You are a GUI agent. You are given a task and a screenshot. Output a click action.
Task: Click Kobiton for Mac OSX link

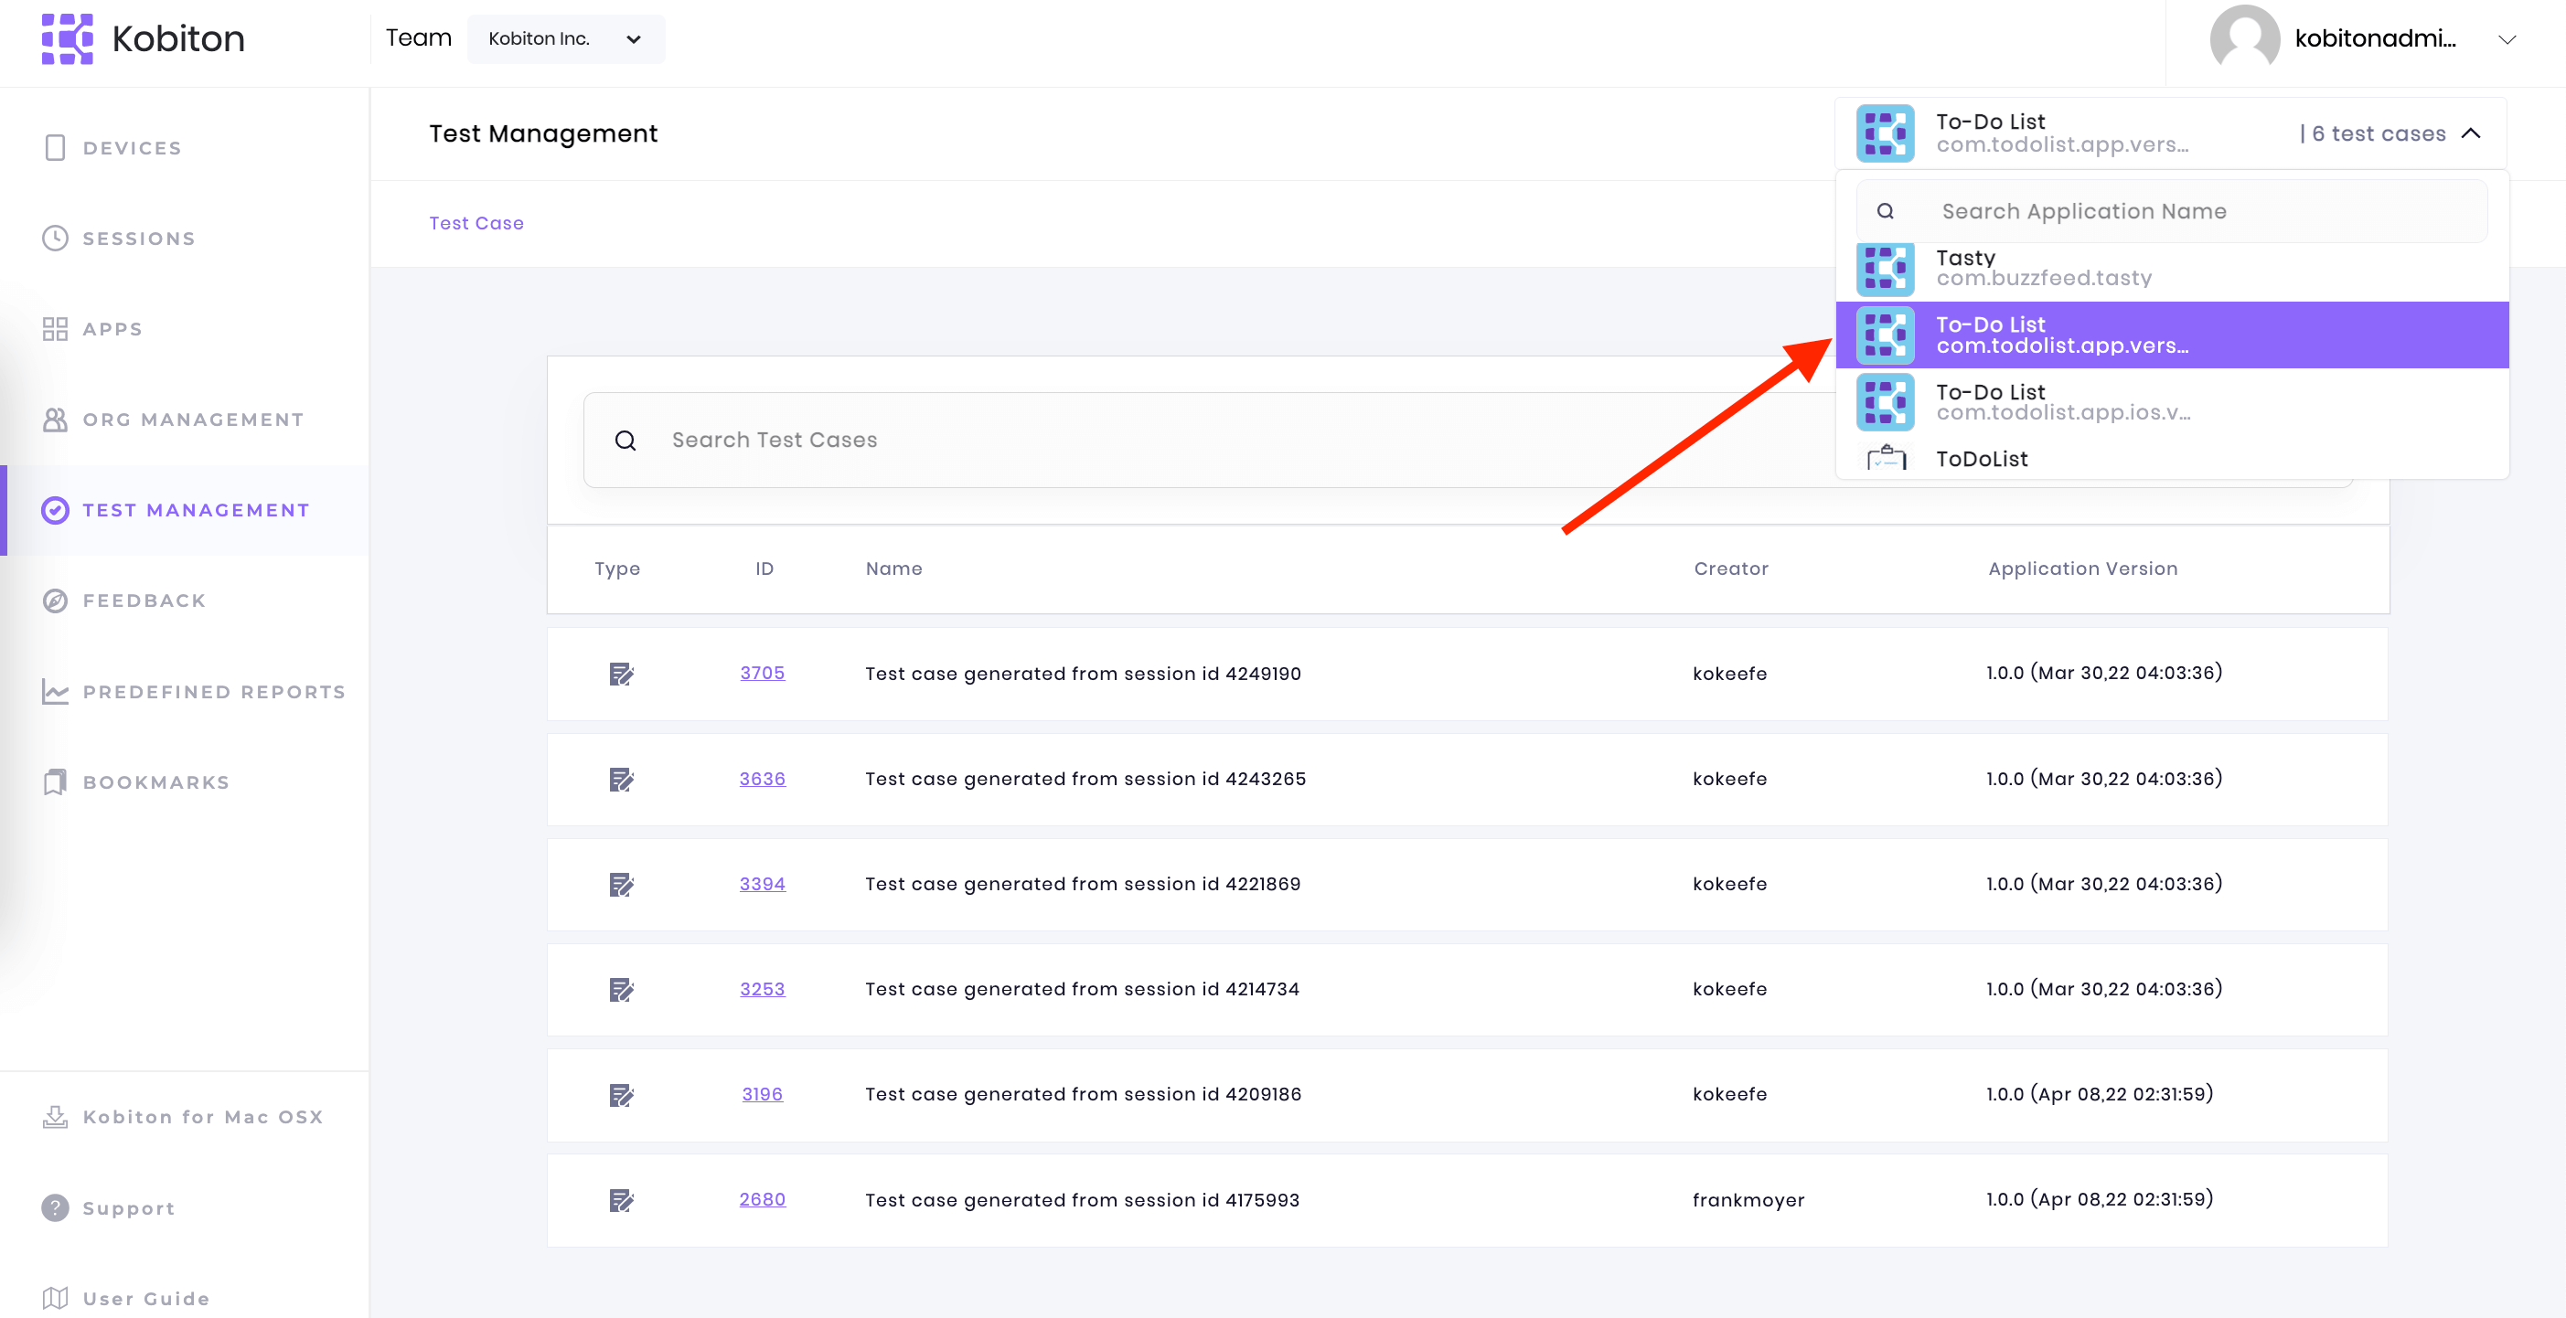point(203,1116)
